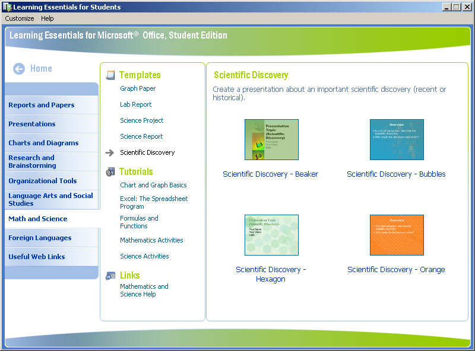Open Formulas and Functions tutorial
Screen dimensions: 475x351
pos(139,222)
